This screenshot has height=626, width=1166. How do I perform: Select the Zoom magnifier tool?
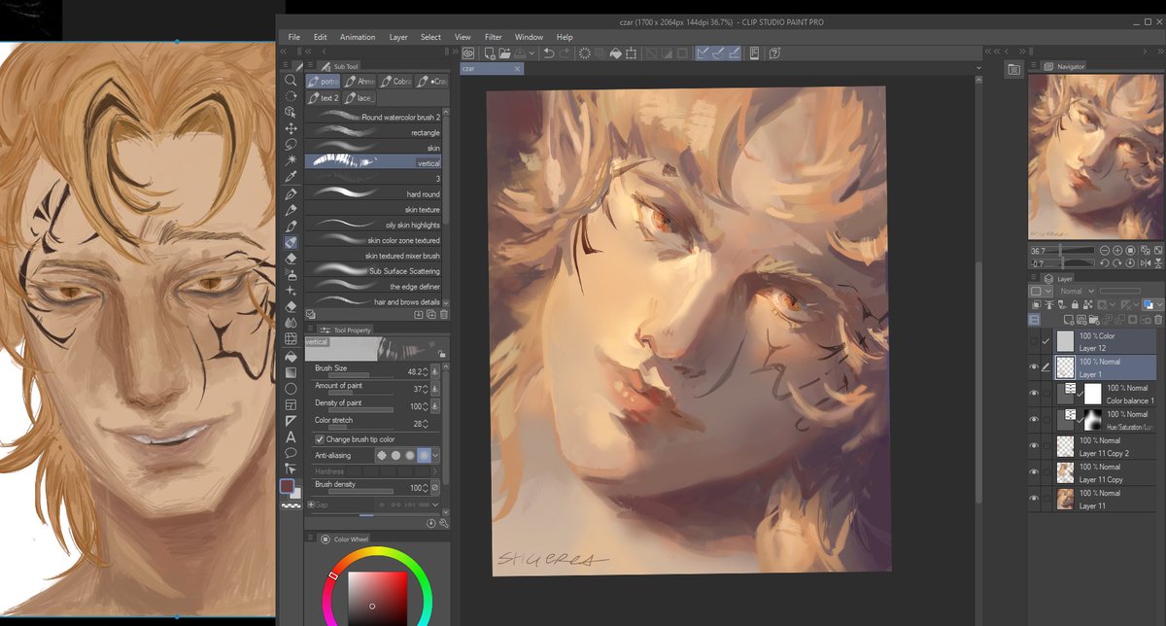[291, 81]
